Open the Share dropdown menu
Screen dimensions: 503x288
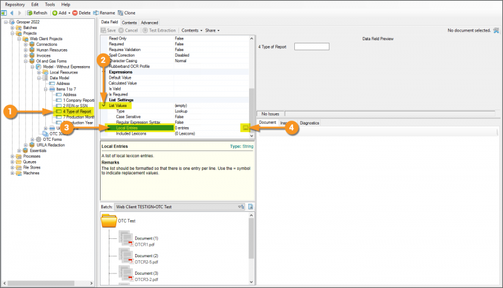pyautogui.click(x=213, y=30)
